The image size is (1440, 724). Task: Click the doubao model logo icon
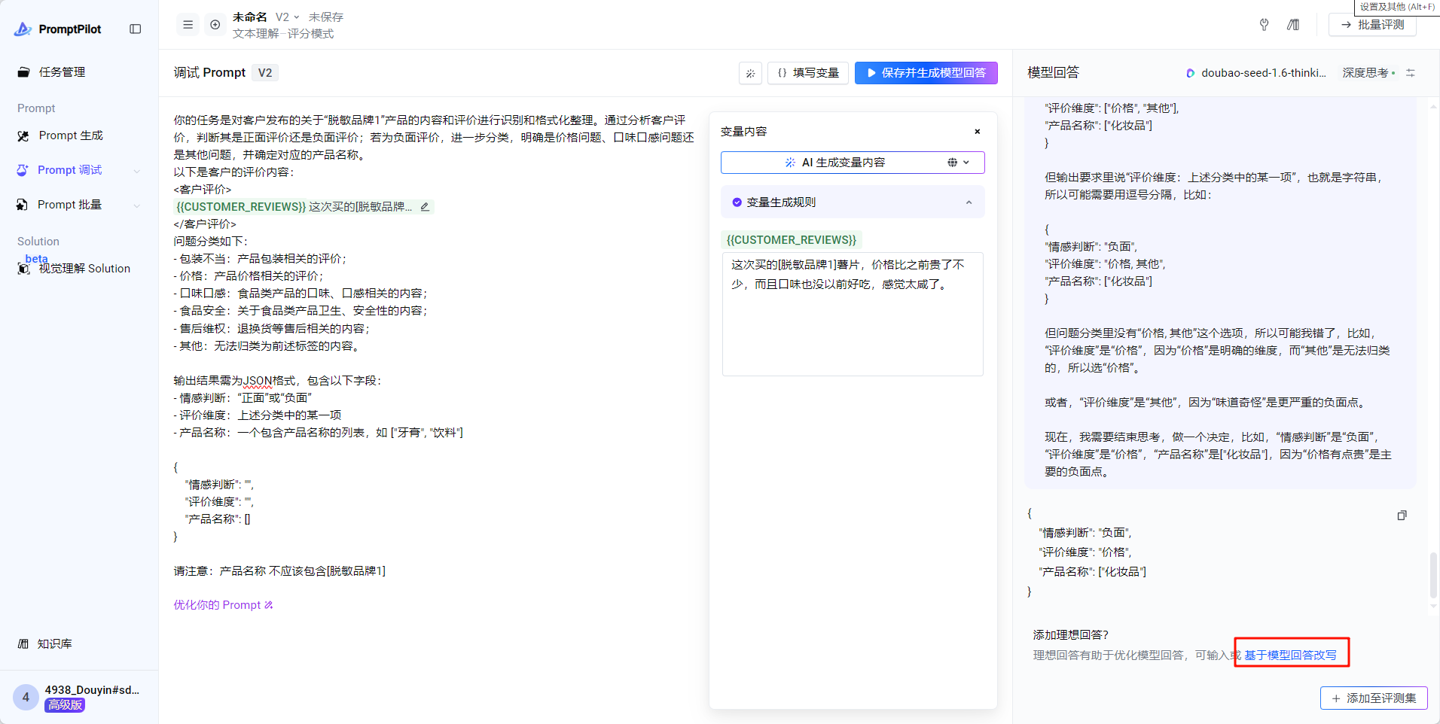[1191, 73]
